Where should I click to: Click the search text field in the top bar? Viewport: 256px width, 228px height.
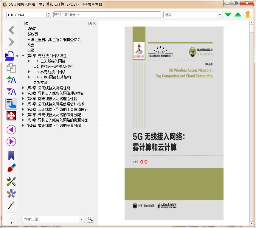[190, 15]
